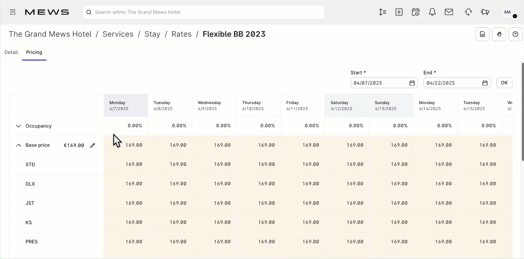This screenshot has width=524, height=259.
Task: Select the Tuesday 4/8/2025 column header
Action: coord(170,105)
